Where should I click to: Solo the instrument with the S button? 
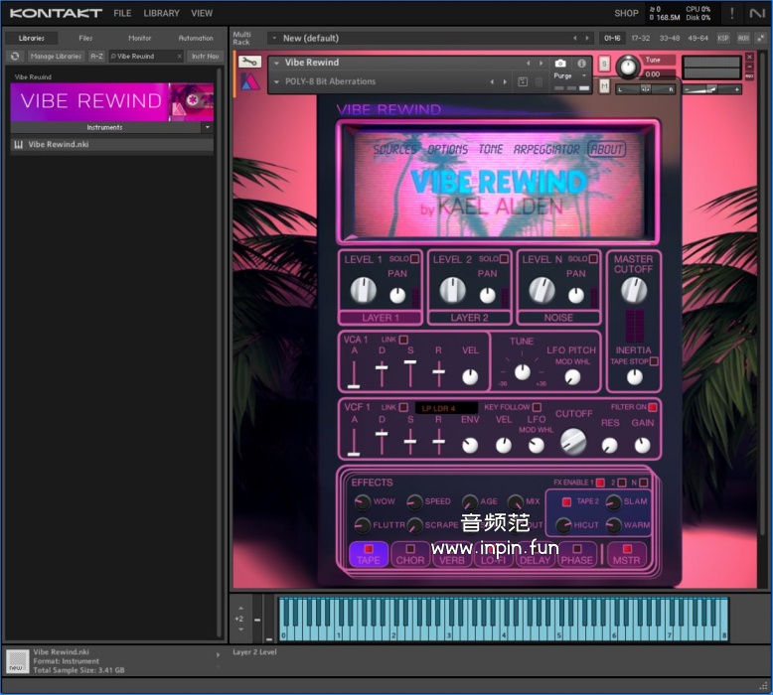click(605, 64)
